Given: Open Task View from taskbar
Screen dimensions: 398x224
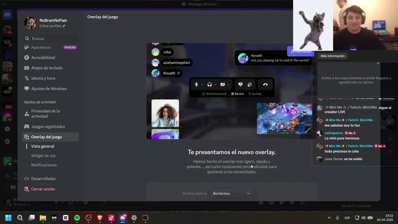Looking at the screenshot, I should [31, 218].
